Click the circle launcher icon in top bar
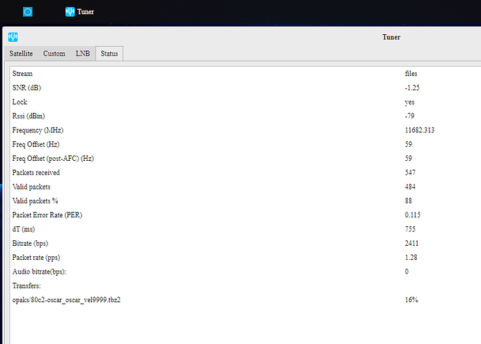The image size is (481, 344). click(x=28, y=12)
